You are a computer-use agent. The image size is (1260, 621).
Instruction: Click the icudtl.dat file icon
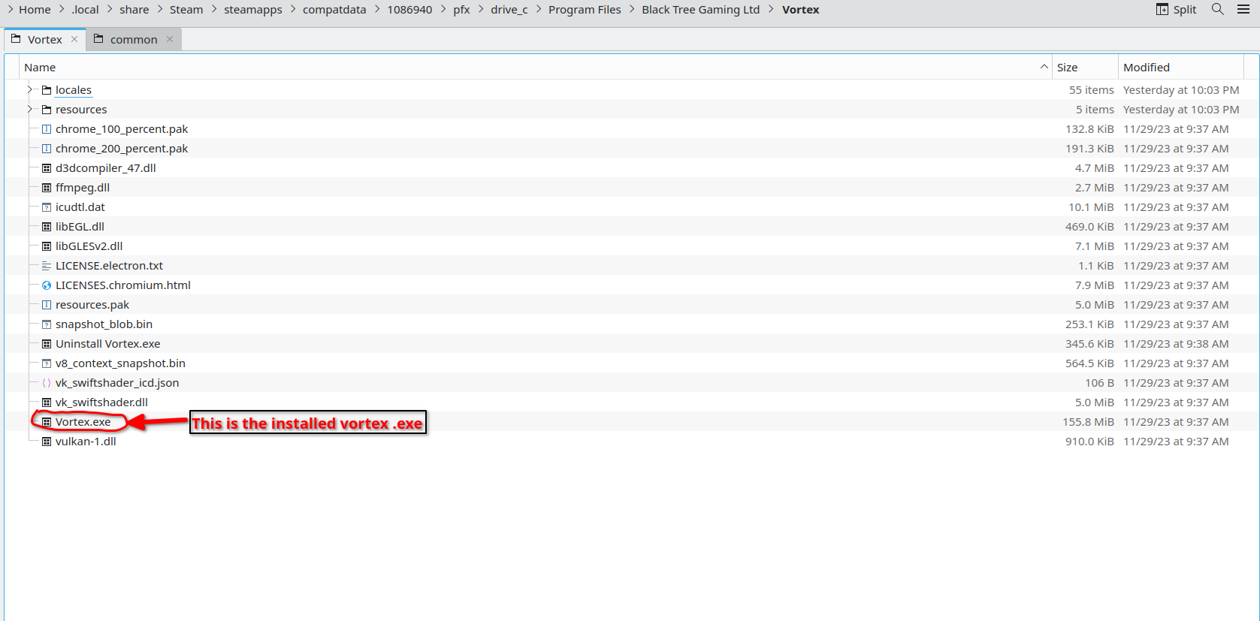(47, 207)
